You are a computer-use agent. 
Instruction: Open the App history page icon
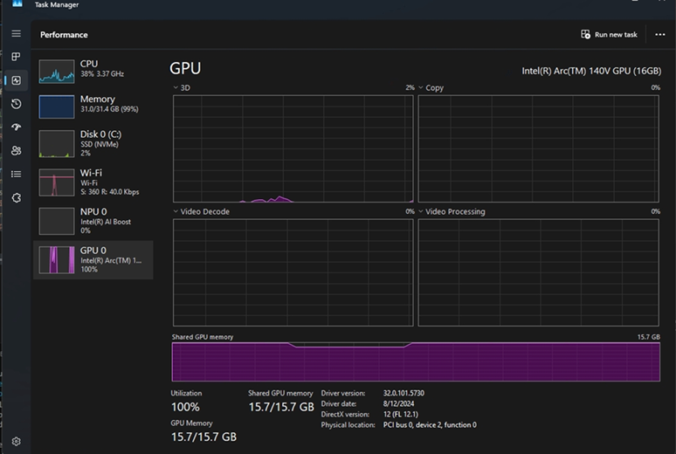pos(16,104)
